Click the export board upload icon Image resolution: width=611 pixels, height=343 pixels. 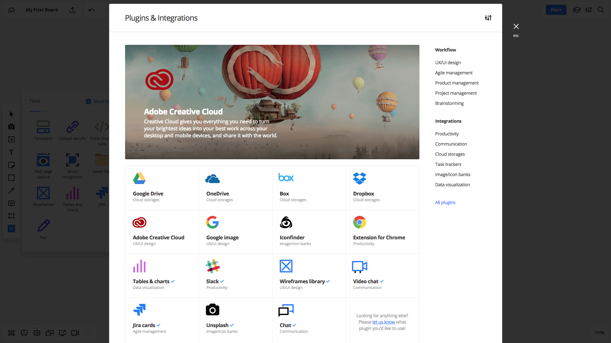[x=73, y=10]
